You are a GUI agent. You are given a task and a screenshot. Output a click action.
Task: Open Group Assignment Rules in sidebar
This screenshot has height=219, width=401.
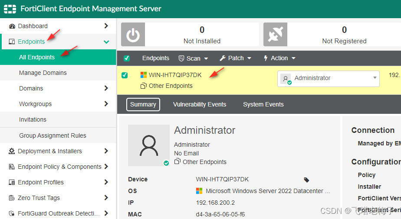58,135
